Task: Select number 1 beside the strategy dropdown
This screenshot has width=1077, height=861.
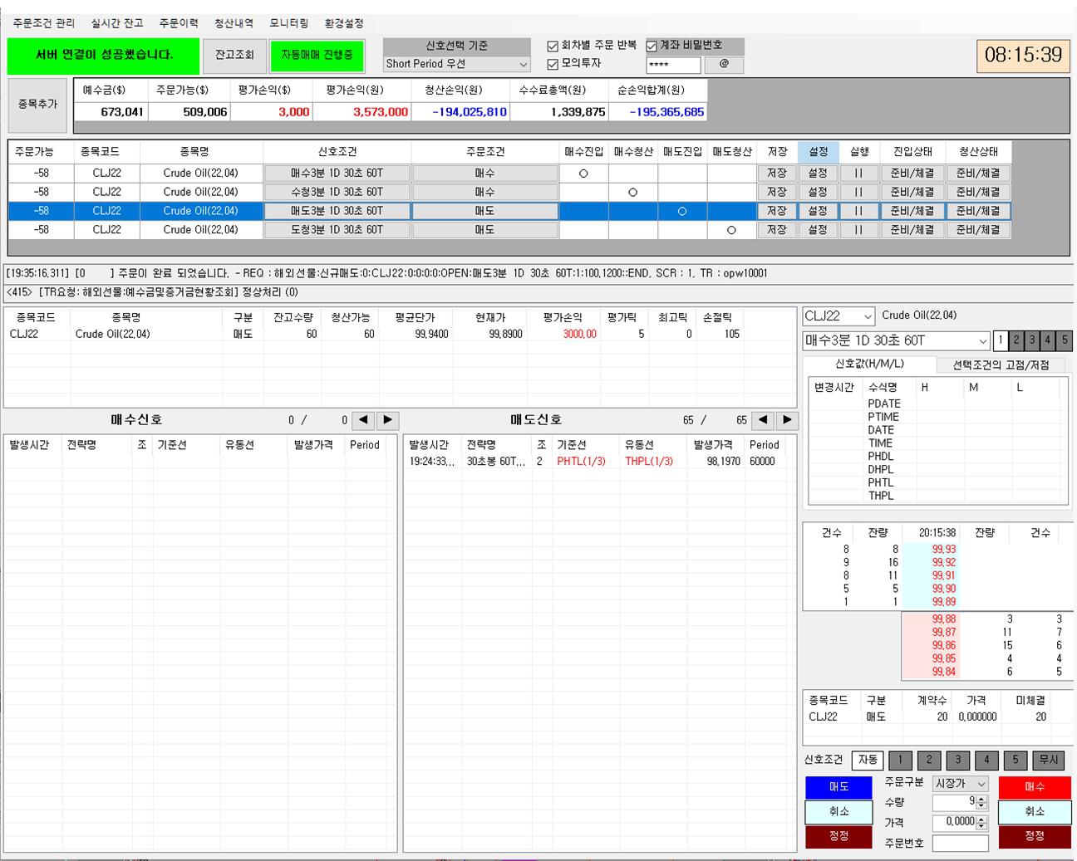Action: 1001,340
